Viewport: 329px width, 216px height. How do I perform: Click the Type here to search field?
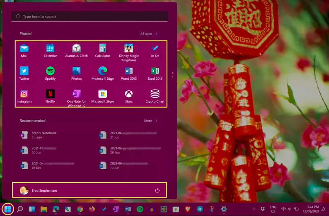pos(89,16)
